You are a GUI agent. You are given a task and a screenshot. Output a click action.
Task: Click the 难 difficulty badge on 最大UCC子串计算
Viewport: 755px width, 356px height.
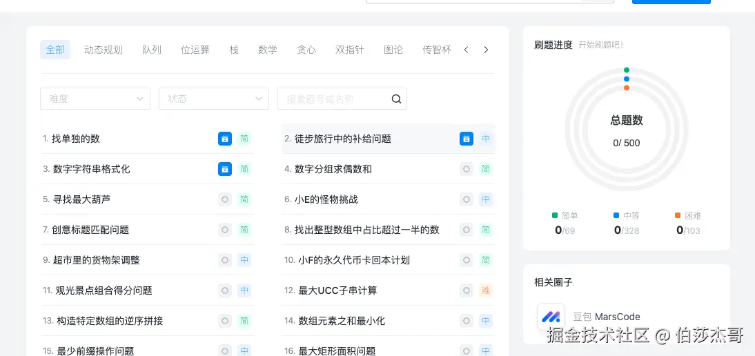click(x=486, y=290)
